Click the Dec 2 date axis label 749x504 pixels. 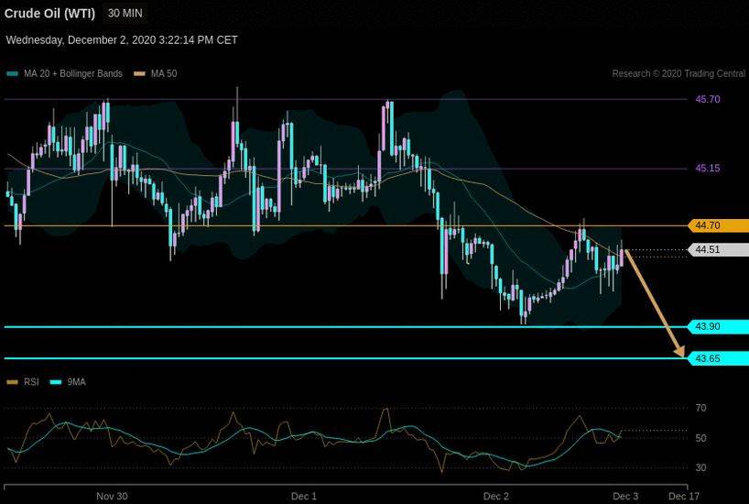[x=496, y=496]
